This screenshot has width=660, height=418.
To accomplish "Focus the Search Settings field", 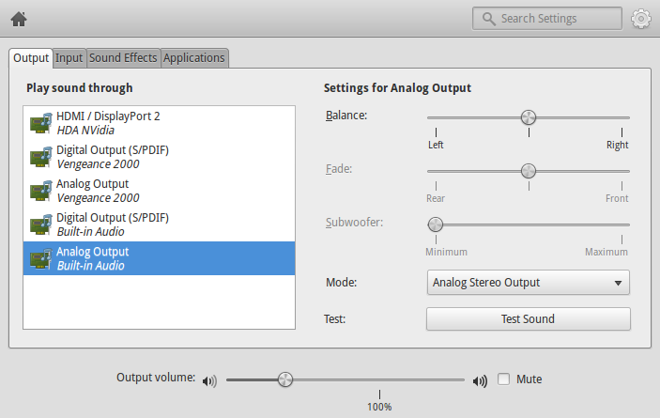I will (547, 19).
